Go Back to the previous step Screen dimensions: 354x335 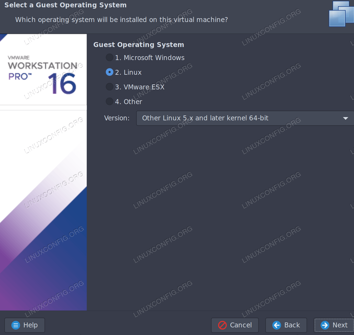coord(286,325)
